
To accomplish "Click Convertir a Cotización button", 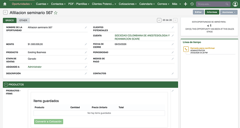I will click(48, 122).
